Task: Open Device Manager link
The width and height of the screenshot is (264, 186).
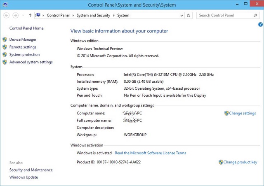Action: 23,40
